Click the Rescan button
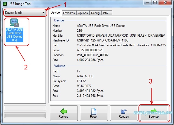 tap(123, 113)
